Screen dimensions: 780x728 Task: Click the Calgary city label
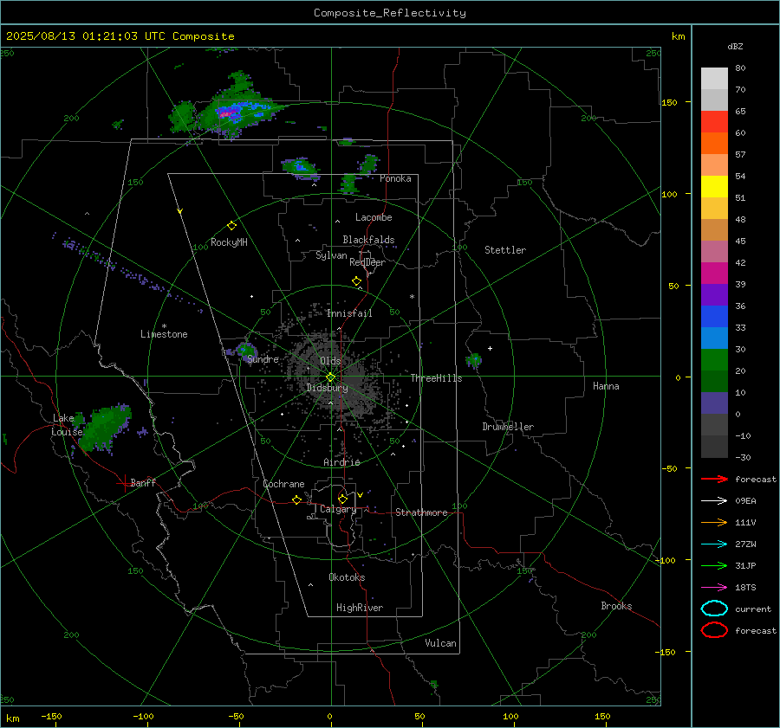[x=338, y=509]
